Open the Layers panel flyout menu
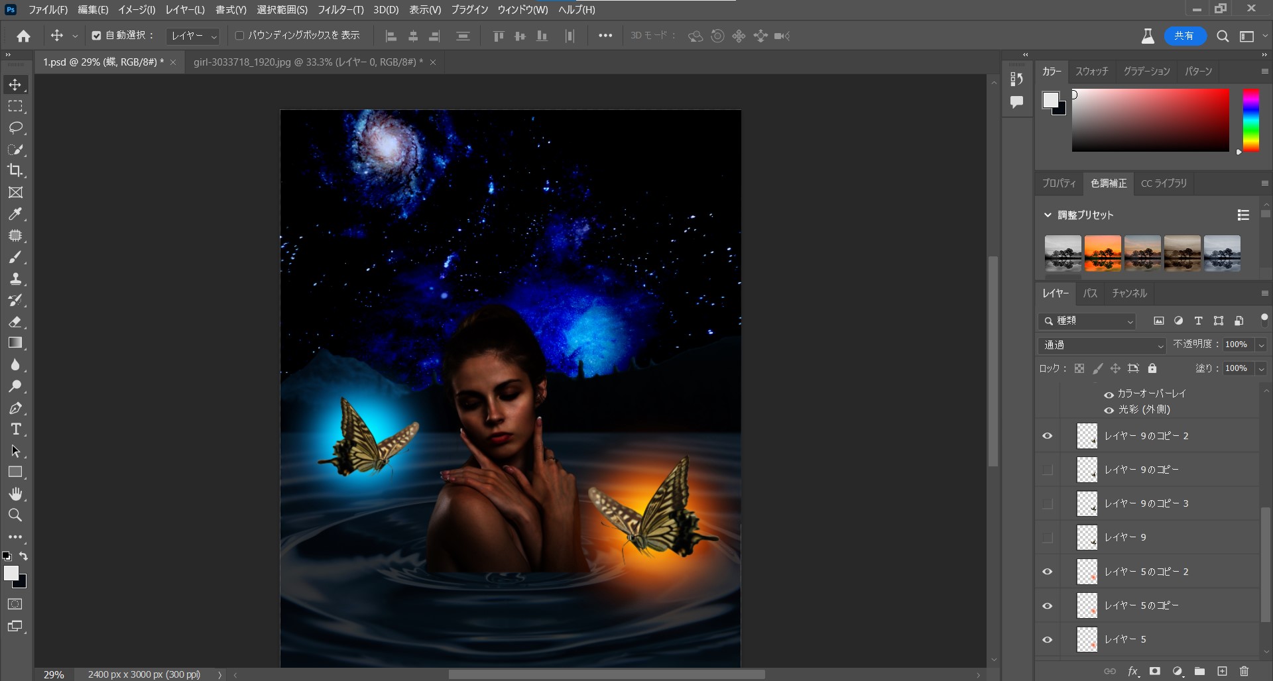Screen dimensions: 1273x681 click(x=1264, y=293)
